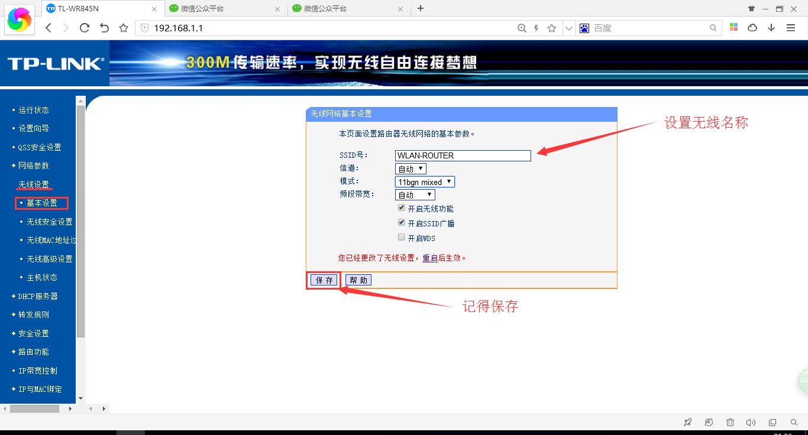
Task: Open the 信道 dropdown set to 自动
Action: click(411, 169)
